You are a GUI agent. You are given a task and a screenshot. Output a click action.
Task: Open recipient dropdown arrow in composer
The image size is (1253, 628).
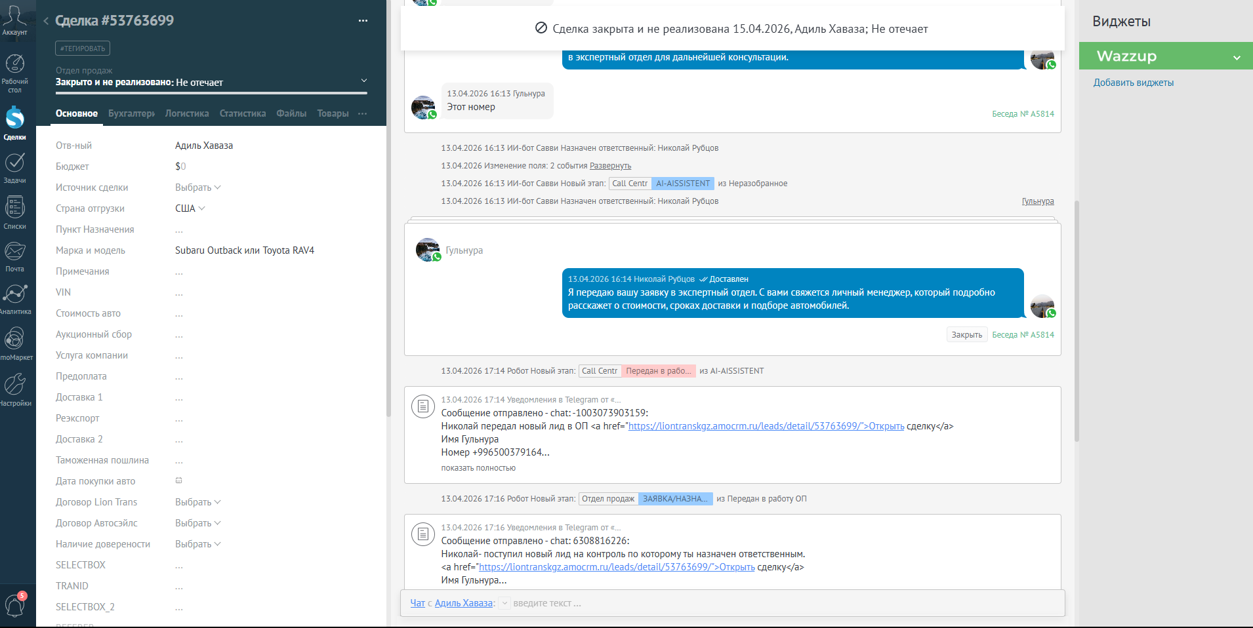(504, 603)
